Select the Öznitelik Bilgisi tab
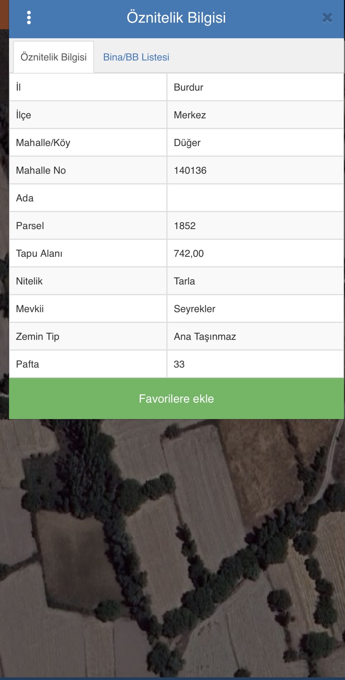 pyautogui.click(x=53, y=57)
